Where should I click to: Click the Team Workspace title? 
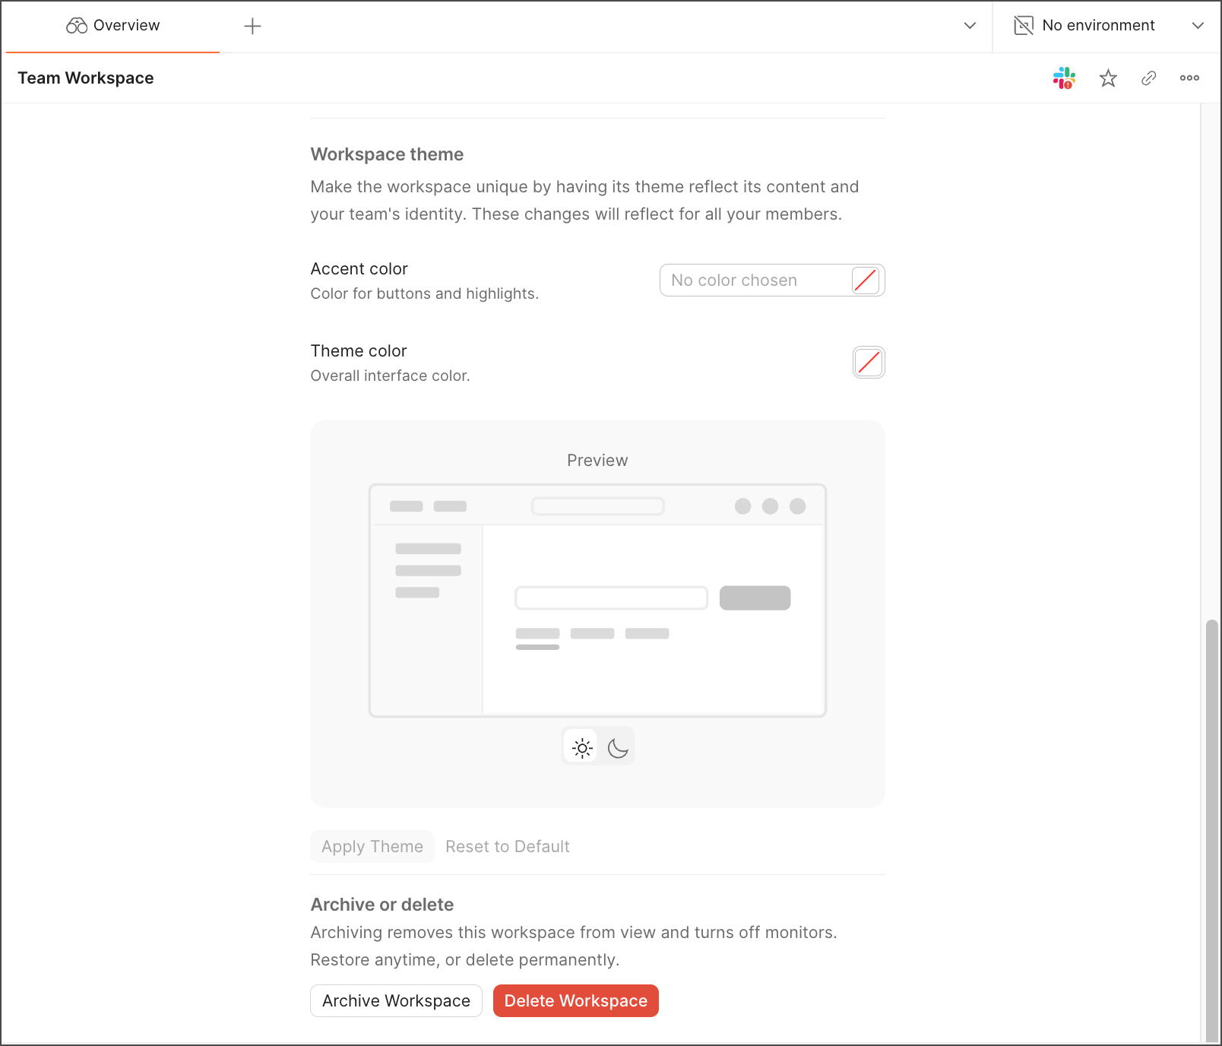tap(86, 78)
